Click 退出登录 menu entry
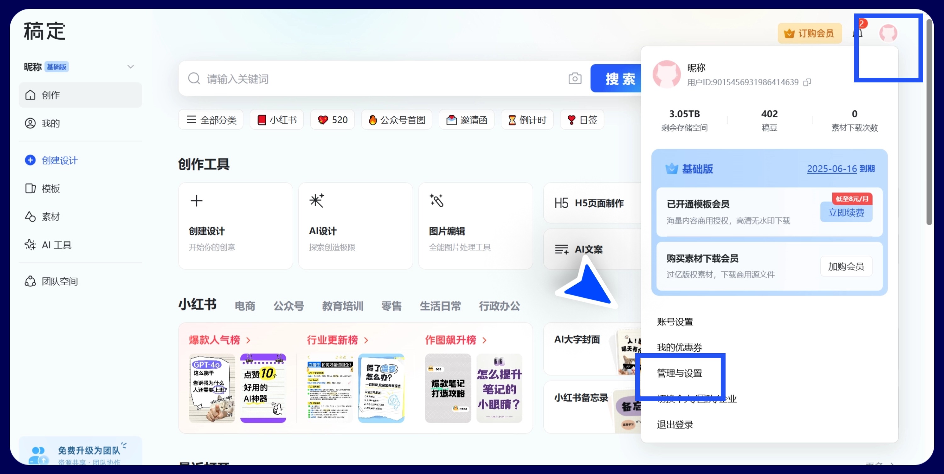Screen dimensions: 944x474 pyautogui.click(x=675, y=424)
